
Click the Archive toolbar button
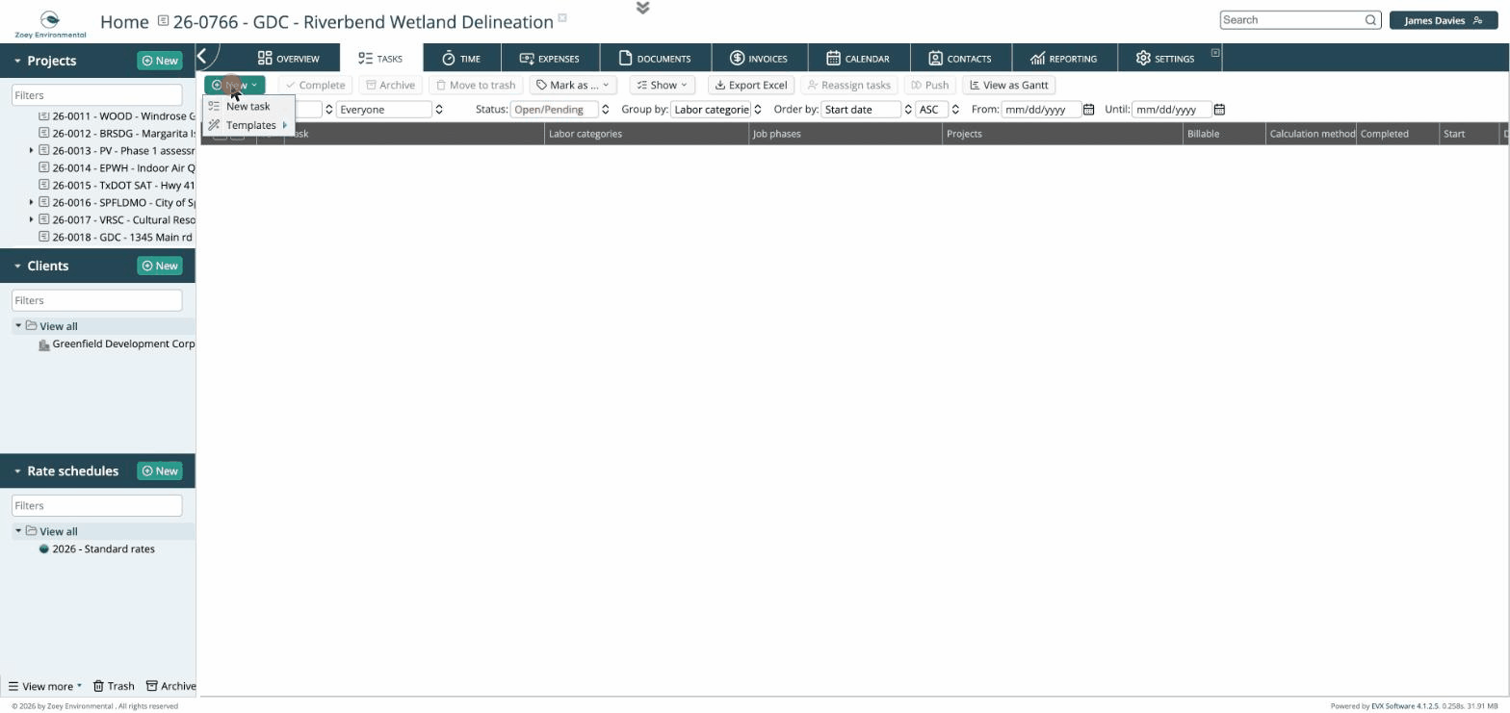point(390,85)
